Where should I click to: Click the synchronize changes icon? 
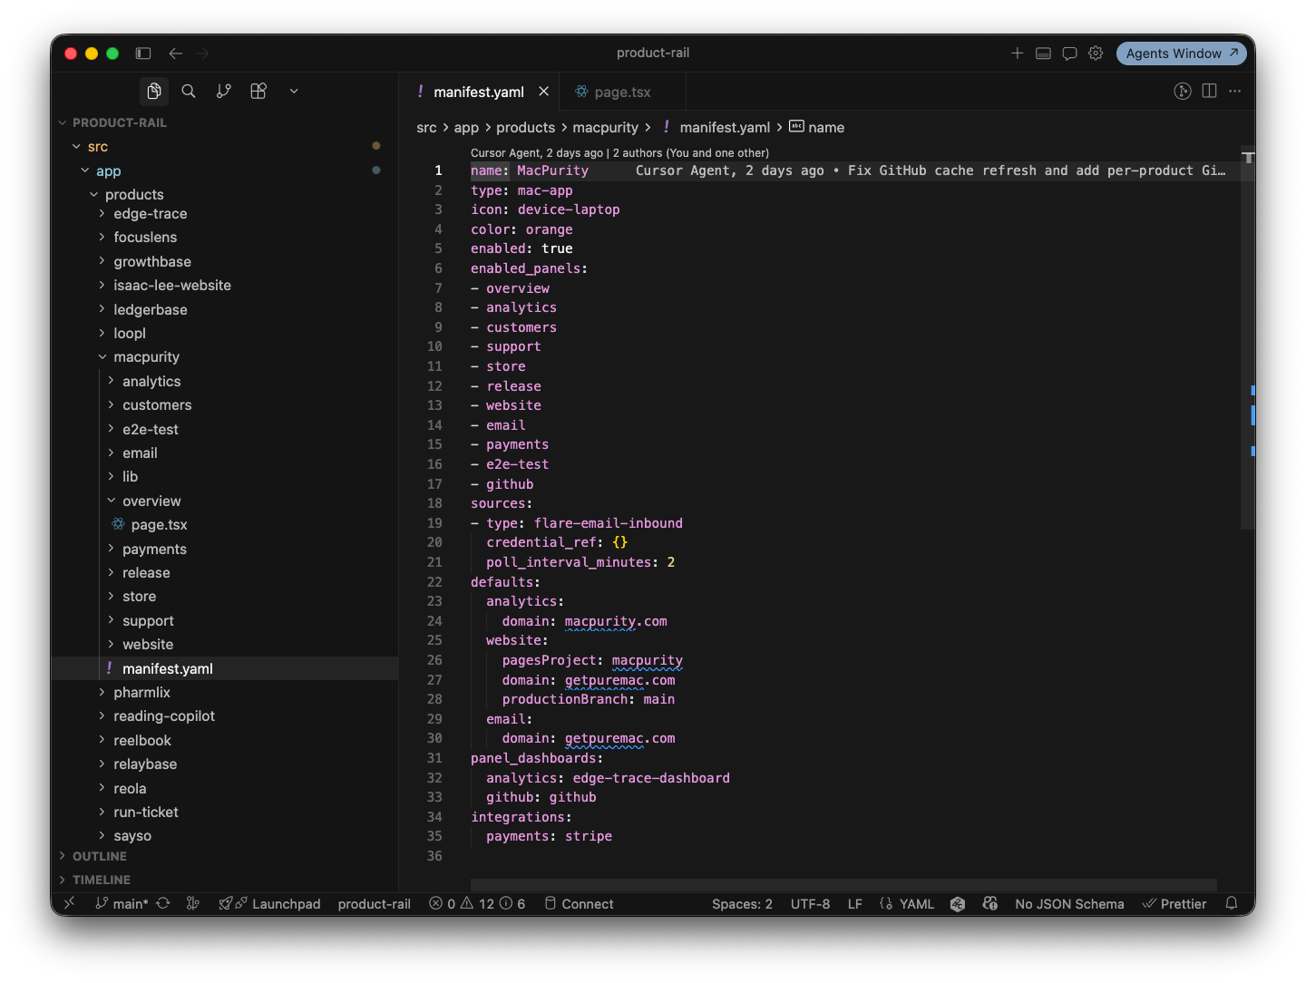[x=163, y=904]
